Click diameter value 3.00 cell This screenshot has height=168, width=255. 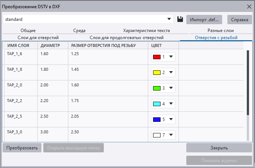[53, 134]
